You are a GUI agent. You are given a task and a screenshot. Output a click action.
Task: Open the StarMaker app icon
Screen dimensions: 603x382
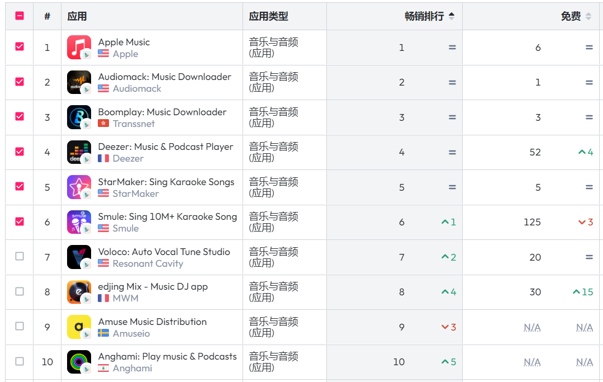tap(79, 187)
